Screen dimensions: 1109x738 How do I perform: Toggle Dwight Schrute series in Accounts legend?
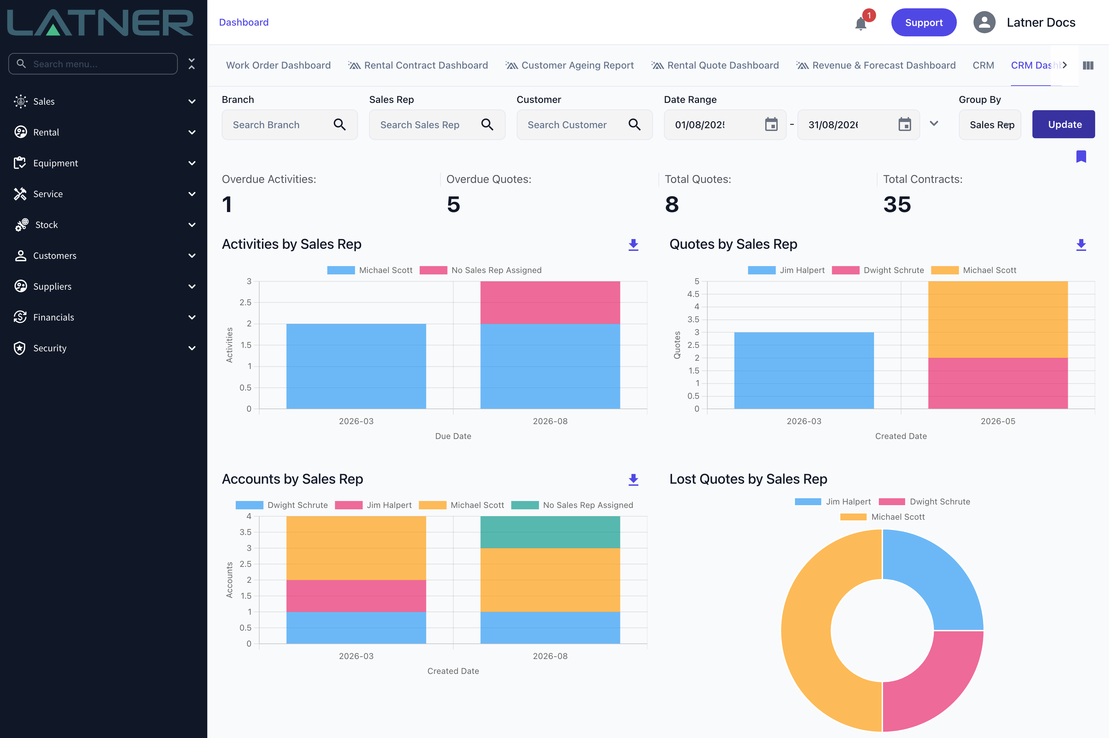click(281, 505)
